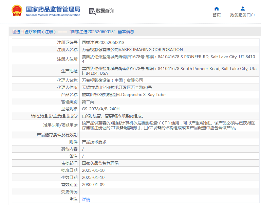Open the 详情 link in the 注 row

[86, 200]
